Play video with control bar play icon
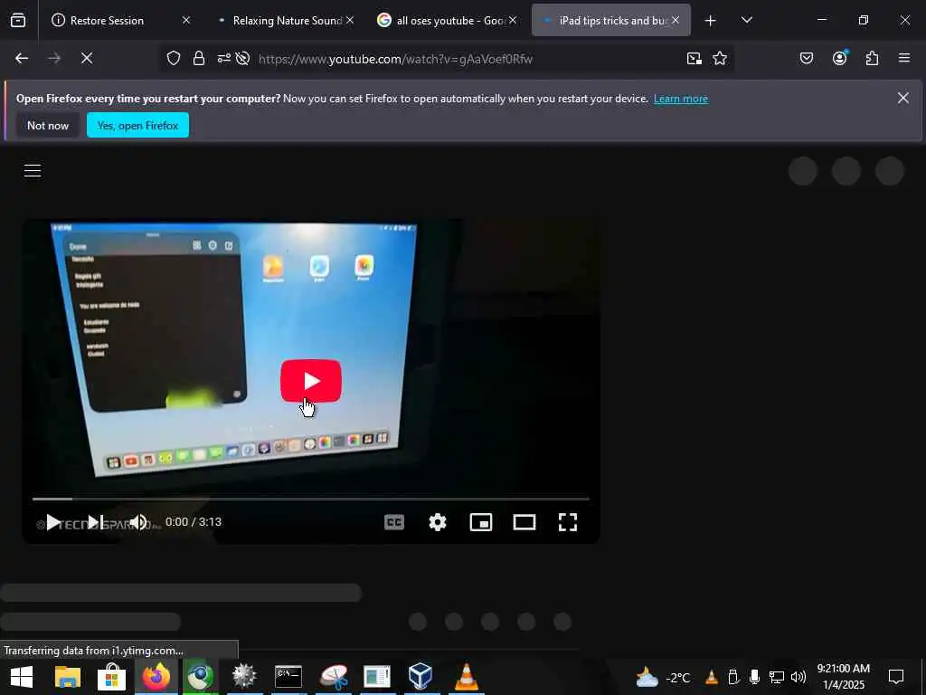 (x=53, y=522)
